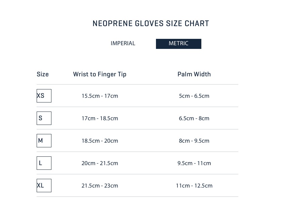This screenshot has width=281, height=214.
Task: Click the Size column header
Action: 43,74
